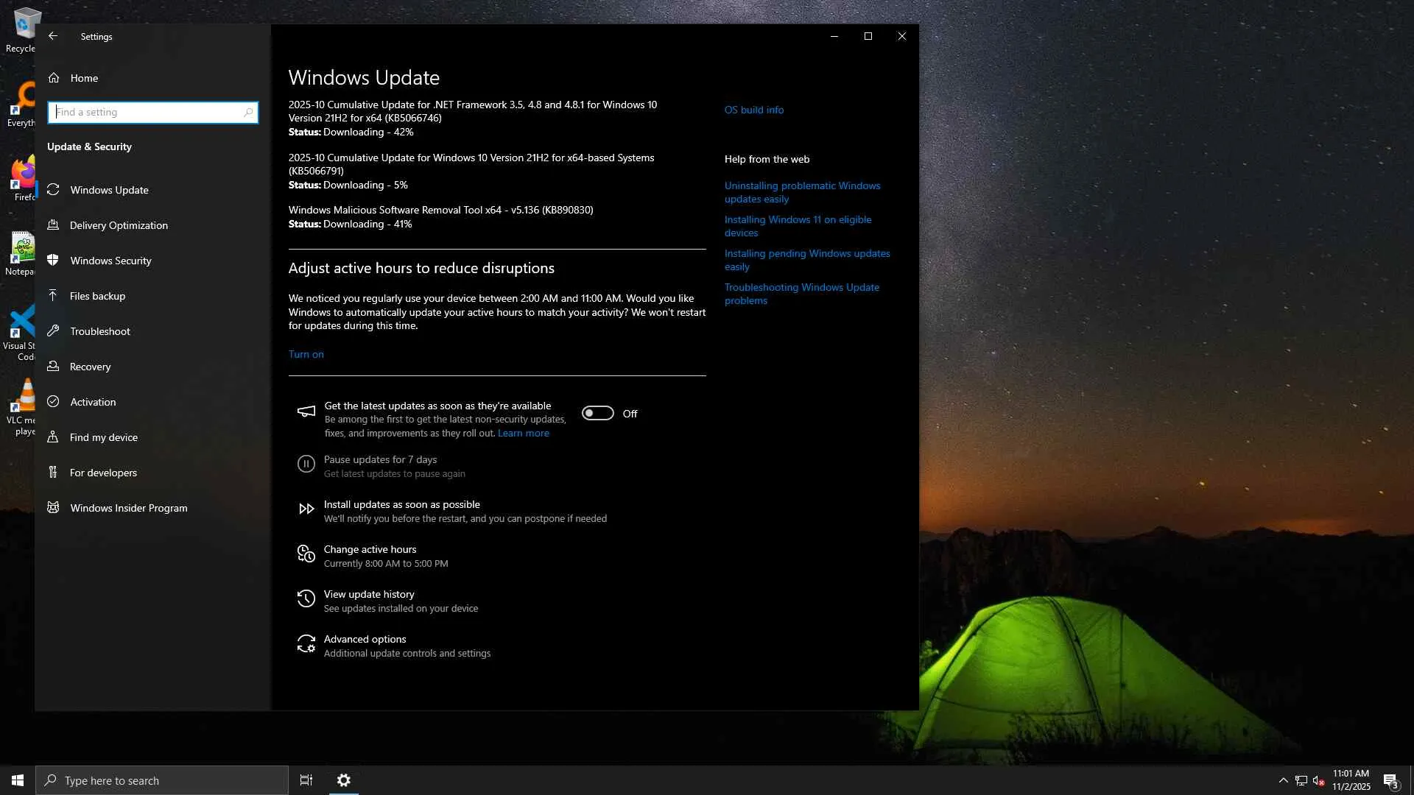Open Recovery settings page
The width and height of the screenshot is (1414, 795).
point(90,367)
